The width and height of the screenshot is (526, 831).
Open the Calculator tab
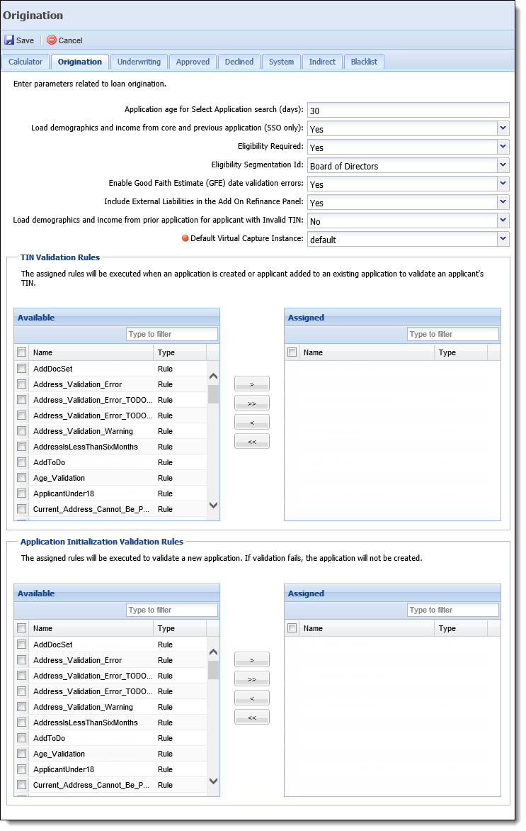(25, 62)
